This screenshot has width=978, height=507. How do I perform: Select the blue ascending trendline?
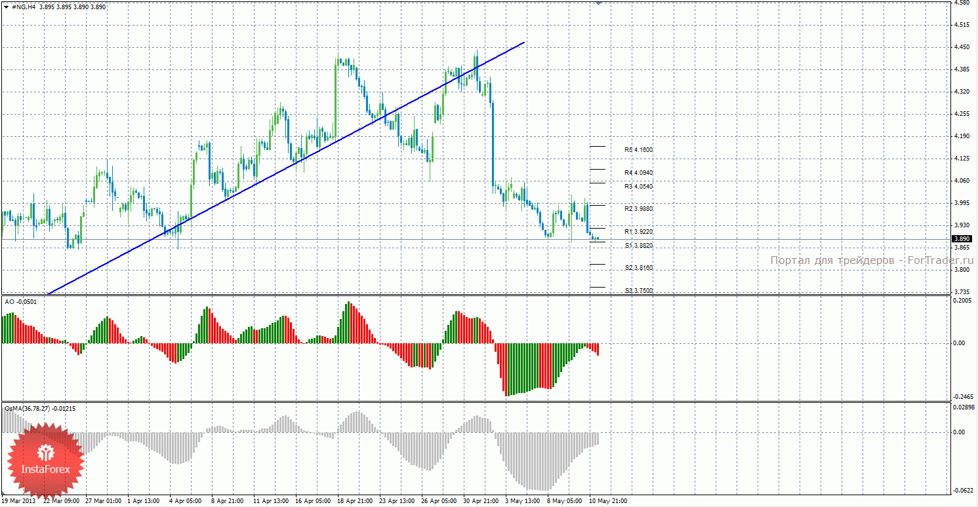[286, 169]
